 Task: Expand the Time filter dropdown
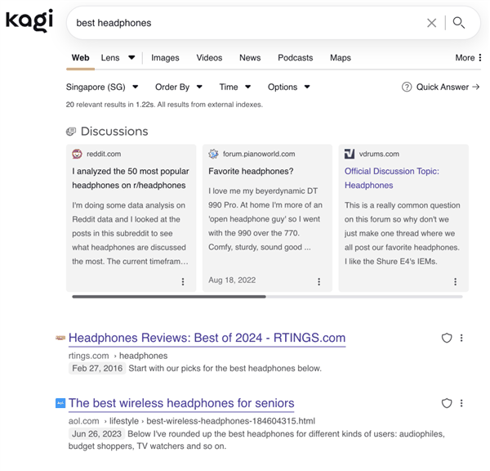pos(234,87)
